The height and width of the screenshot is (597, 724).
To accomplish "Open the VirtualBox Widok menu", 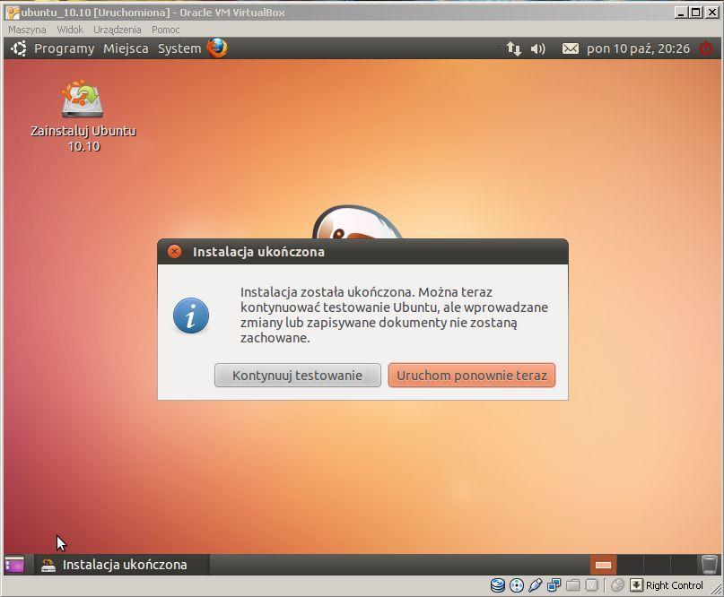I will [x=70, y=30].
